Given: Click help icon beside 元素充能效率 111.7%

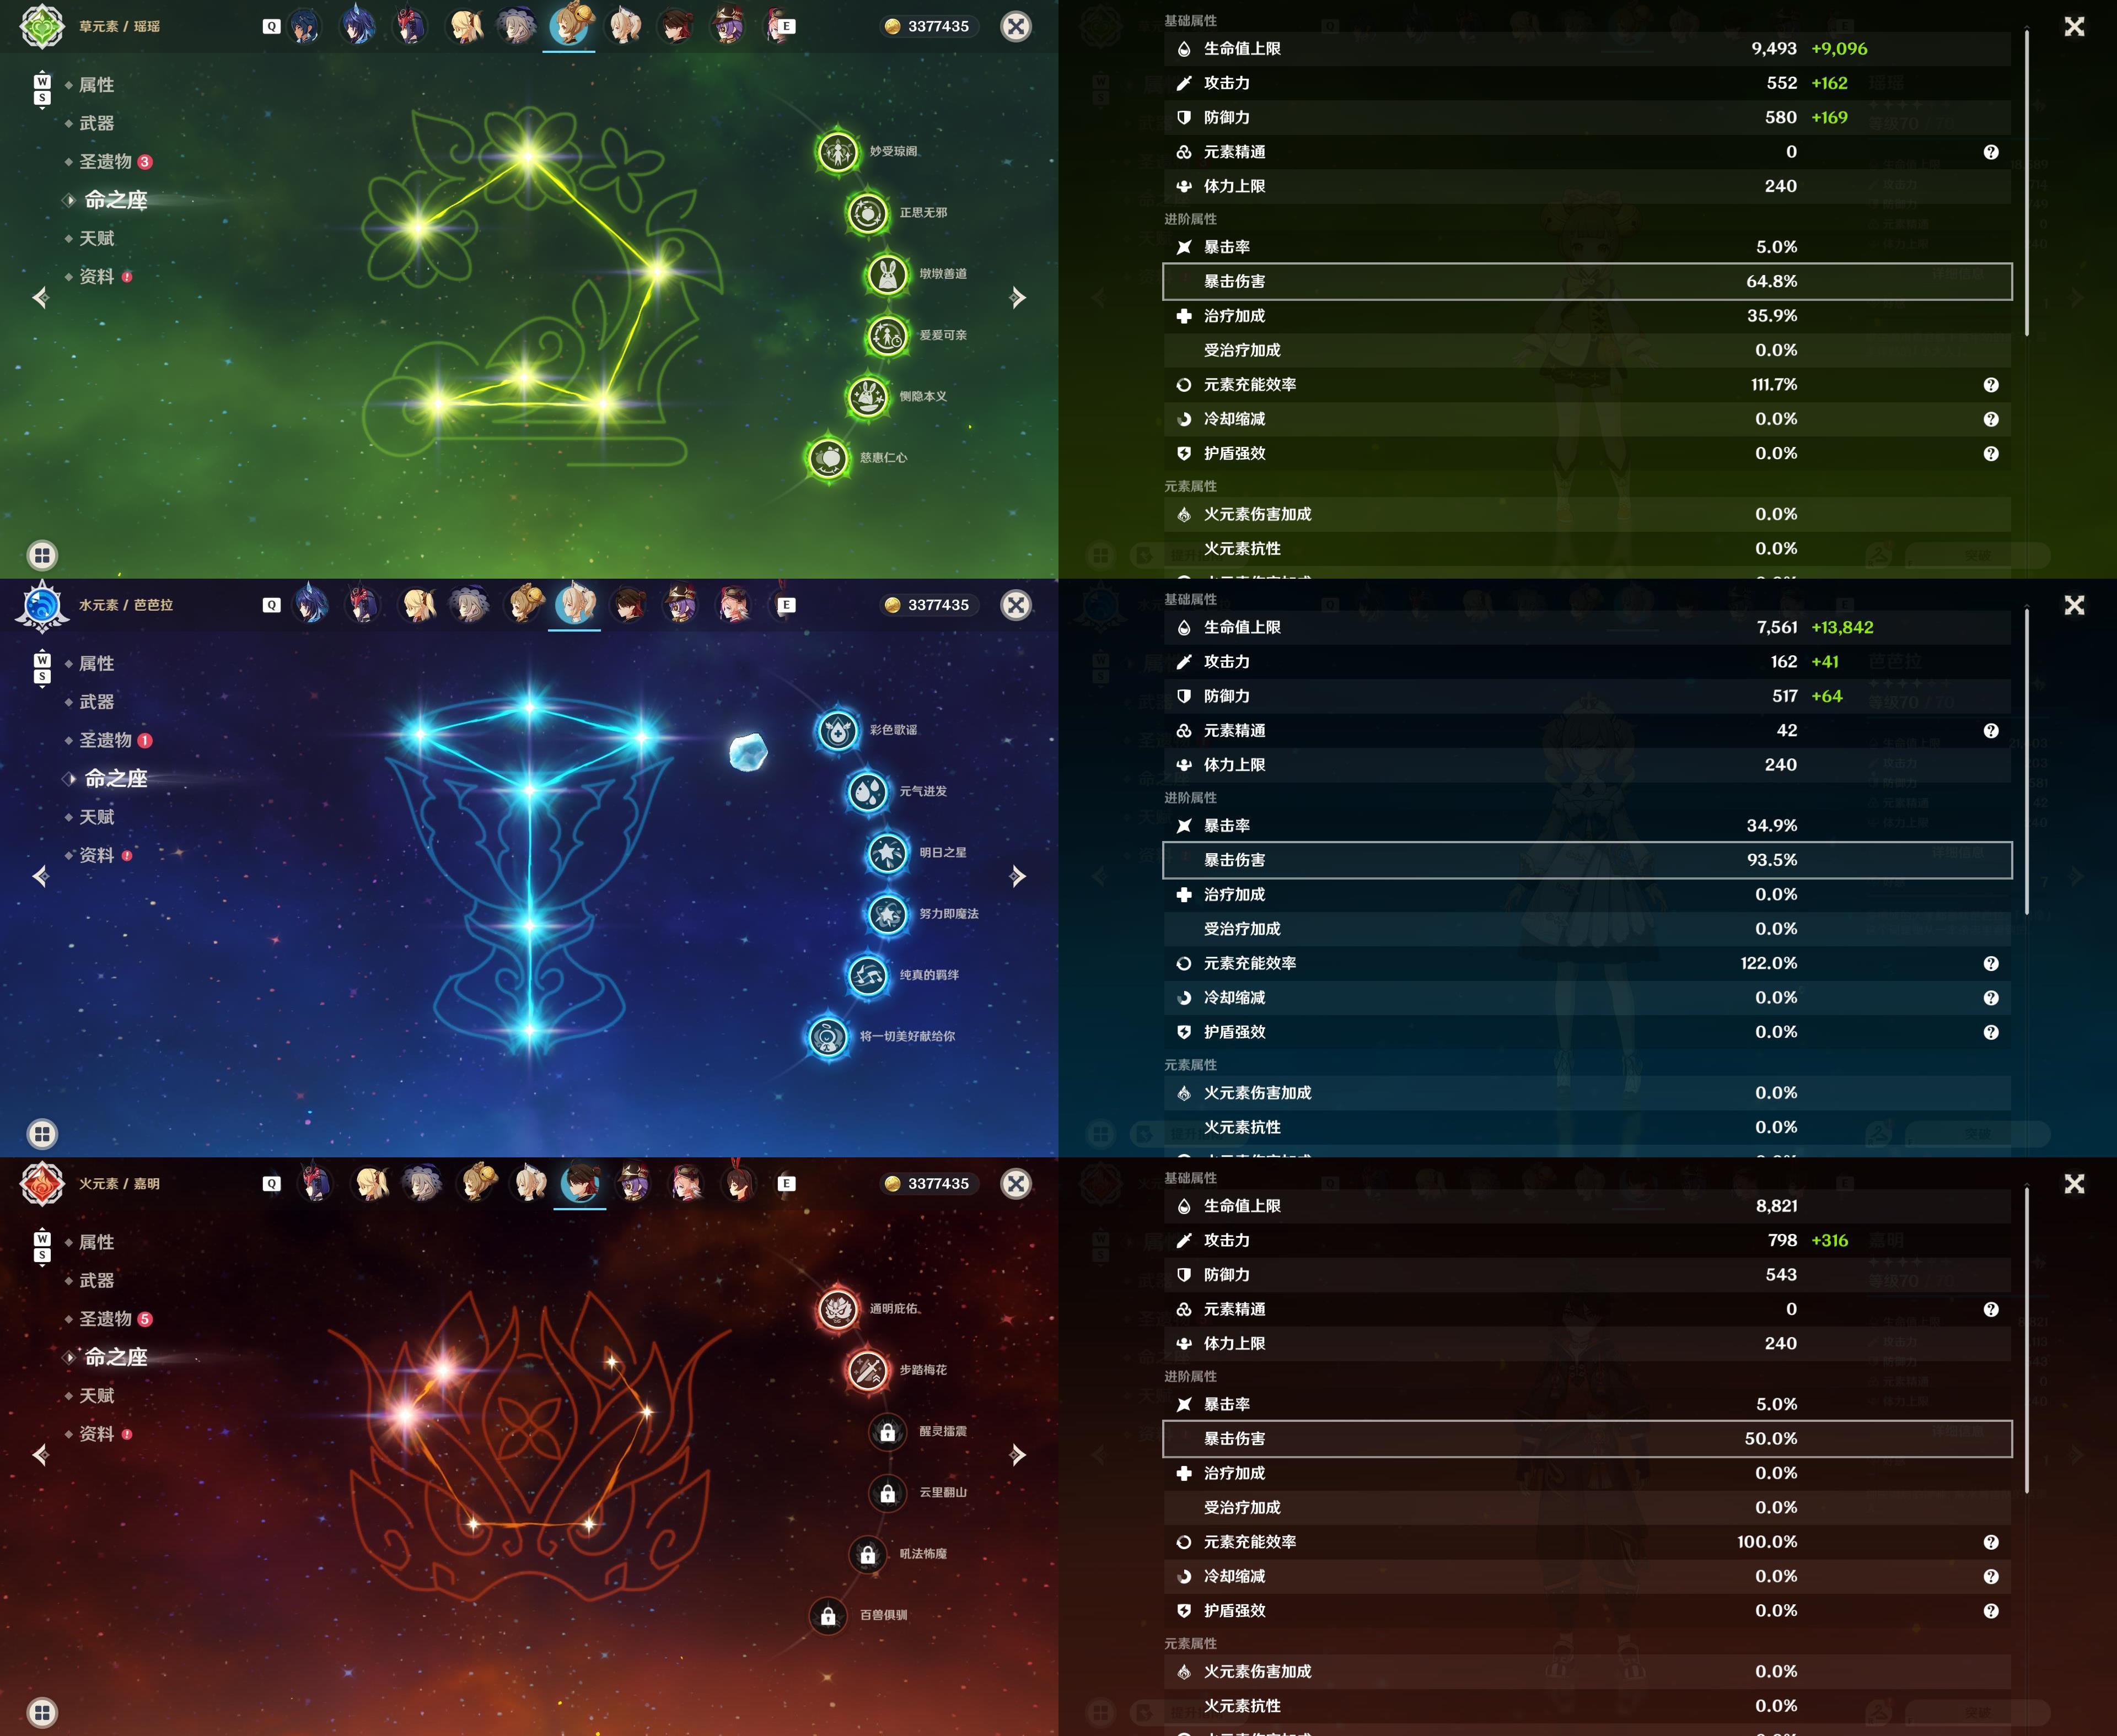Looking at the screenshot, I should click(x=1991, y=385).
